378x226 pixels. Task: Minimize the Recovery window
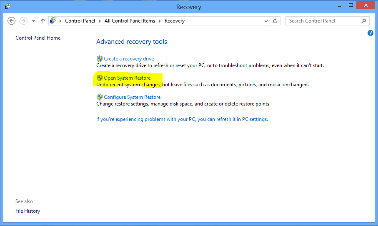coord(340,6)
